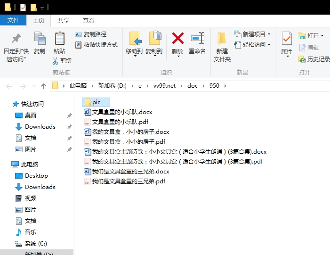This screenshot has width=330, height=255.
Task: Click doc breadcrumb segment
Action: tap(193, 86)
